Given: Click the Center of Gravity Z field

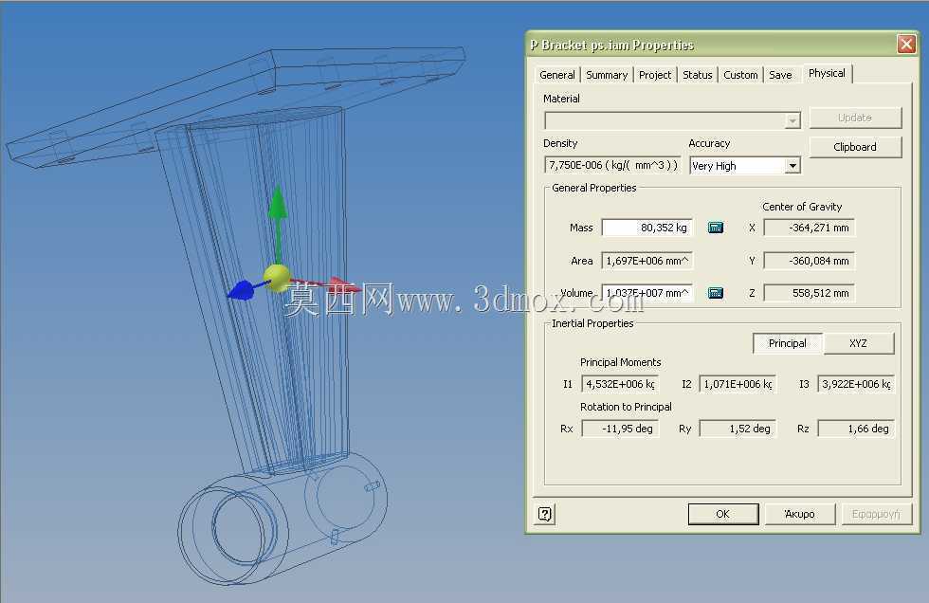Looking at the screenshot, I should (x=810, y=293).
